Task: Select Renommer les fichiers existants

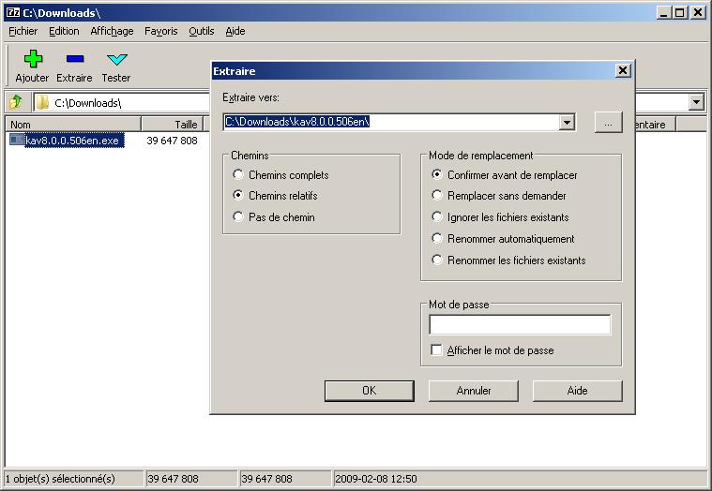Action: [x=437, y=260]
